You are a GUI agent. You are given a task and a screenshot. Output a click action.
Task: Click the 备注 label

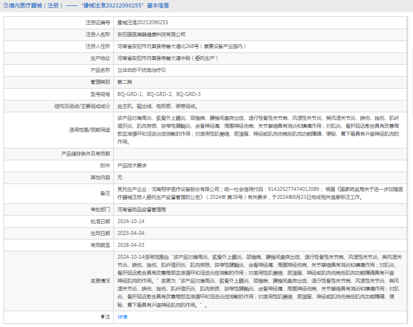(105, 193)
